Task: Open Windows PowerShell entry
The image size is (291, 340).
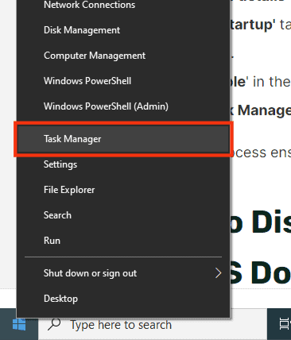Action: (x=123, y=81)
